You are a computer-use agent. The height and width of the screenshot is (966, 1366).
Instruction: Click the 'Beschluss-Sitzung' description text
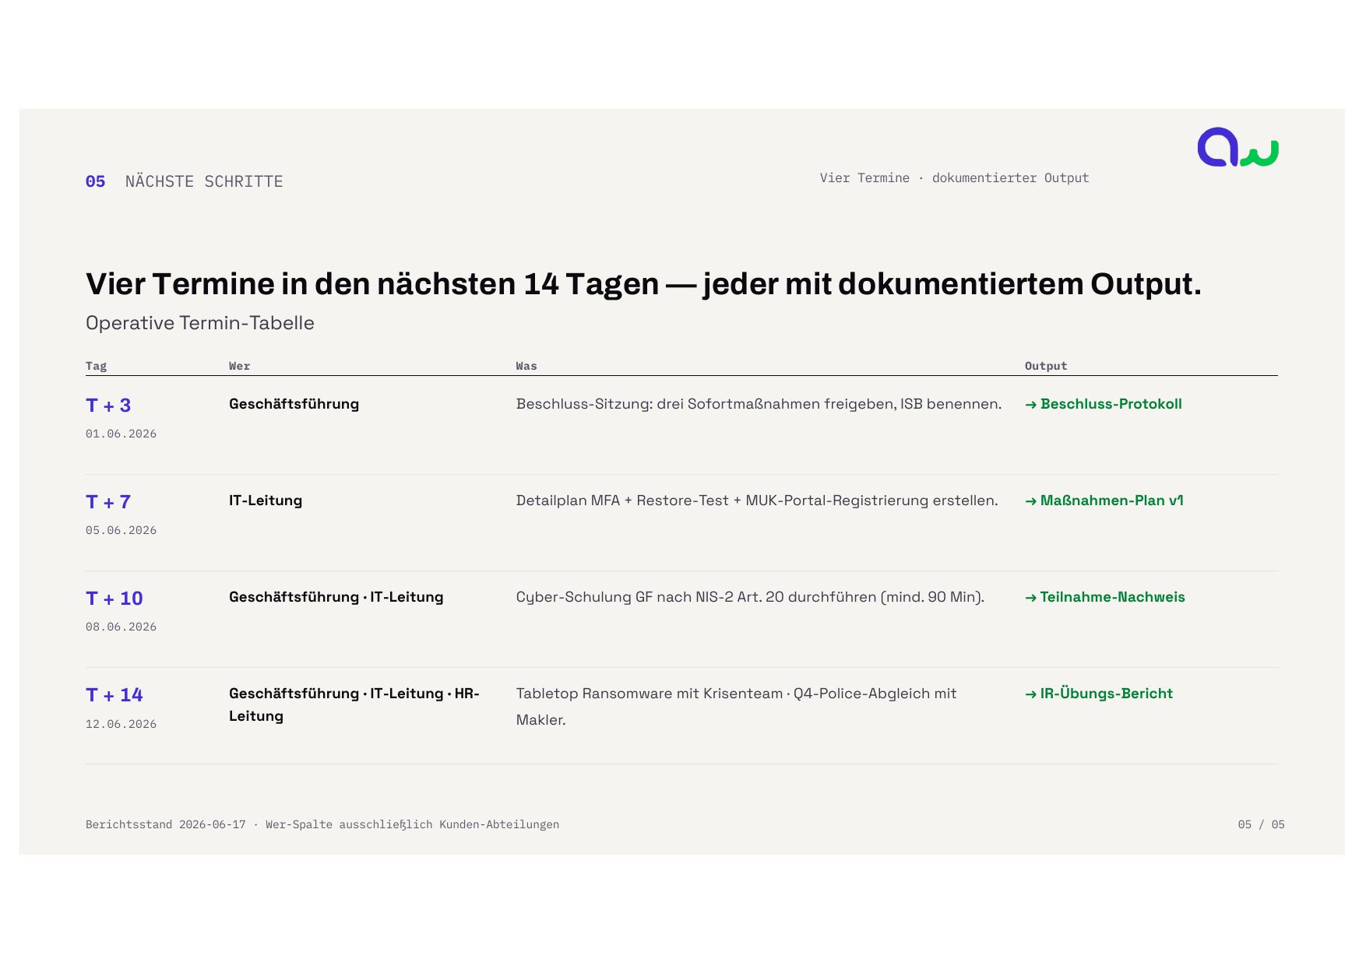[759, 404]
